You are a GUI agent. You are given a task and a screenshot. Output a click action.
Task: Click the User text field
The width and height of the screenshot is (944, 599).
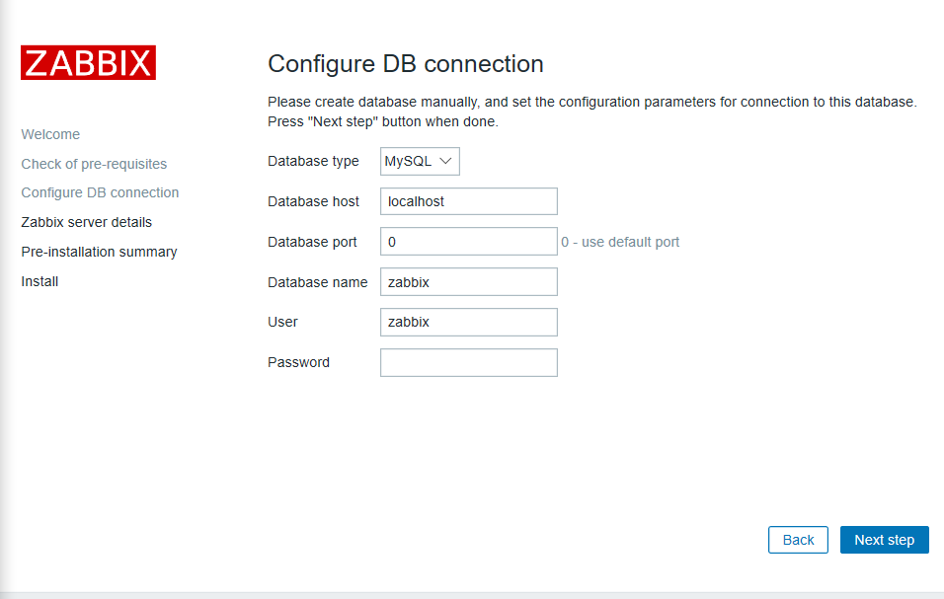tap(468, 322)
